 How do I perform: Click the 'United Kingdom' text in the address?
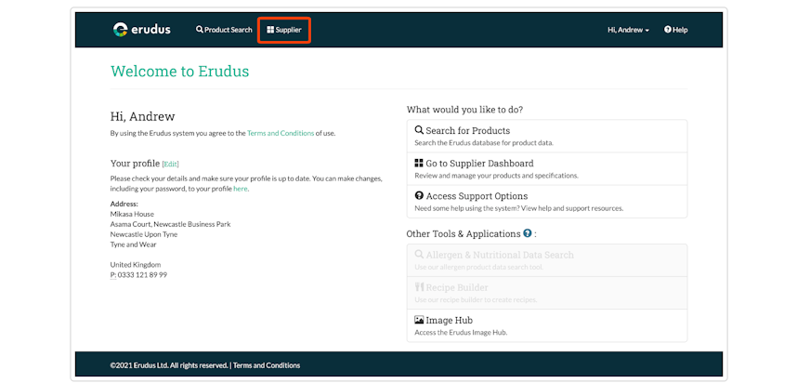pos(136,265)
